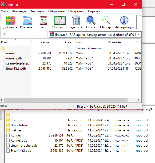This screenshot has width=155, height=163.
Task: Click date 07.04.2023 8:38 cell
Action: coord(118,69)
